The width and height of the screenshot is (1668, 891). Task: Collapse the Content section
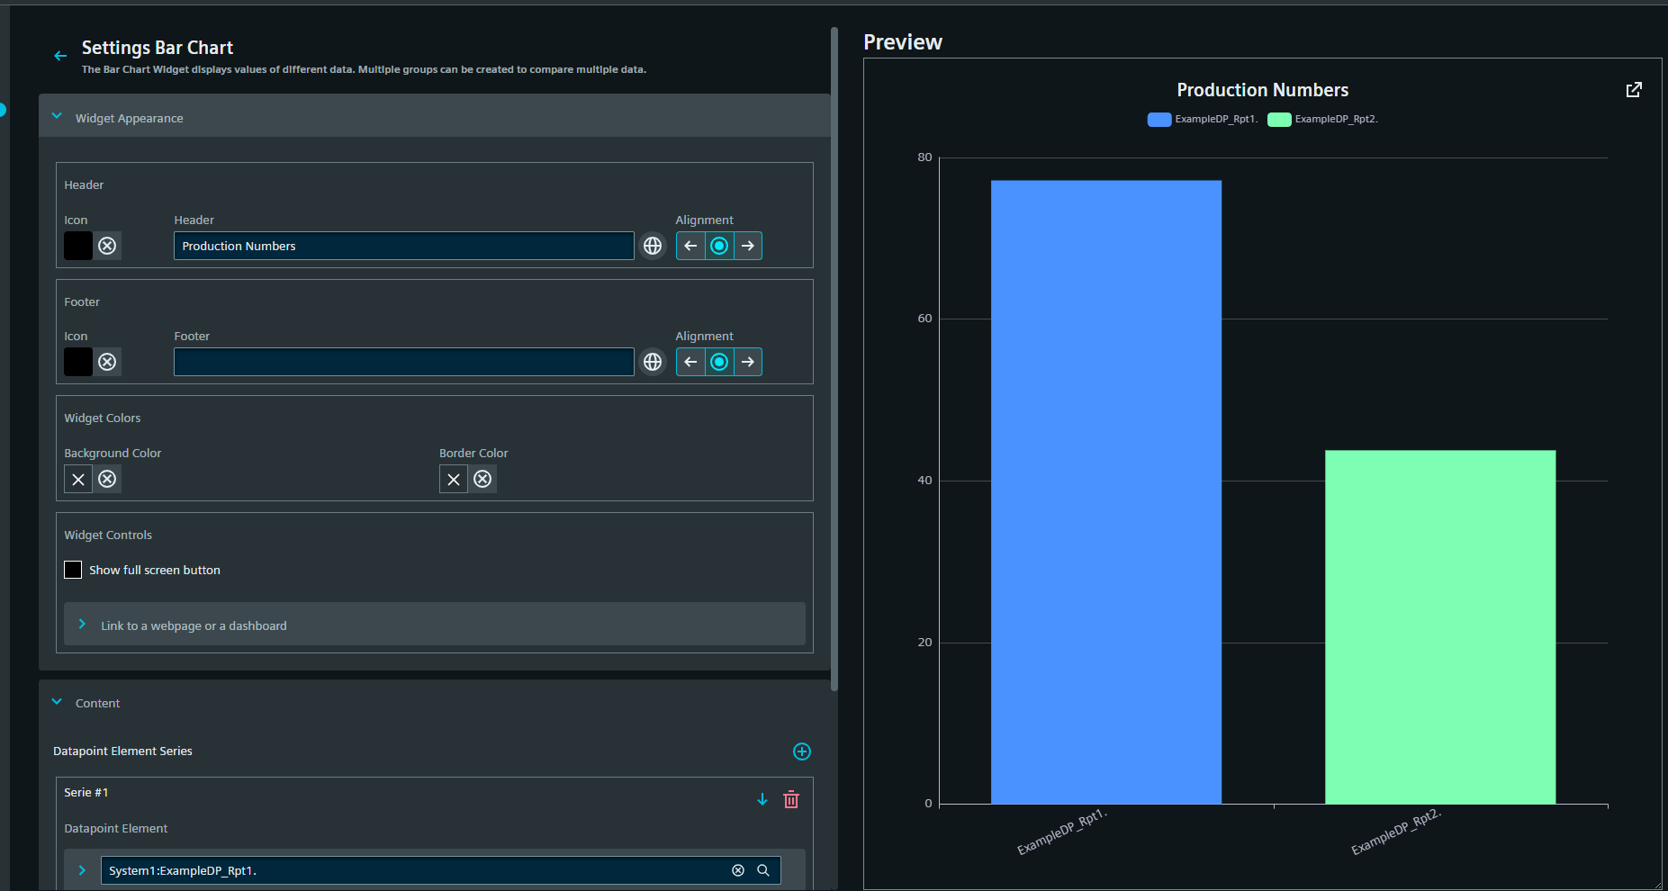coord(58,702)
